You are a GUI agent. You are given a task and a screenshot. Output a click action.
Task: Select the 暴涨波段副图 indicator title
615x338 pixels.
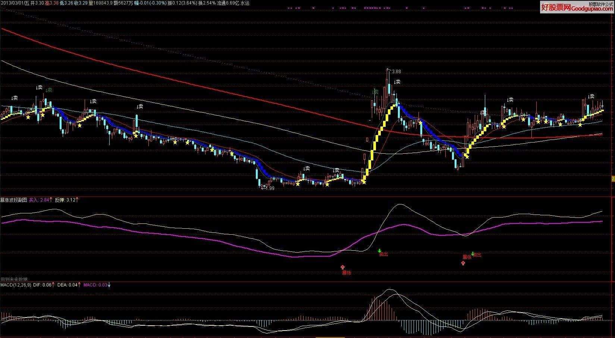pyautogui.click(x=14, y=200)
